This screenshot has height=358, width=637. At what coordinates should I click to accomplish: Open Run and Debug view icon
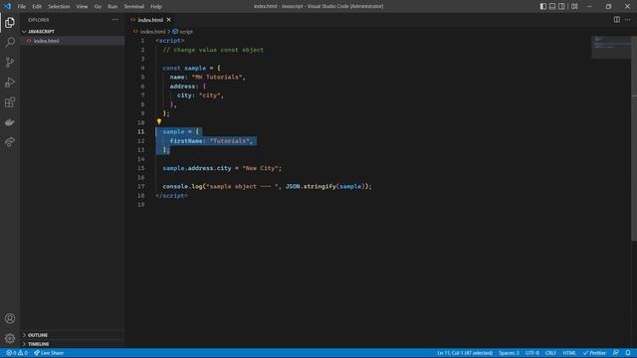(10, 82)
